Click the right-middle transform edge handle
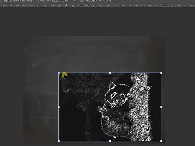Screen dimensions: 195x146 (x=161, y=107)
